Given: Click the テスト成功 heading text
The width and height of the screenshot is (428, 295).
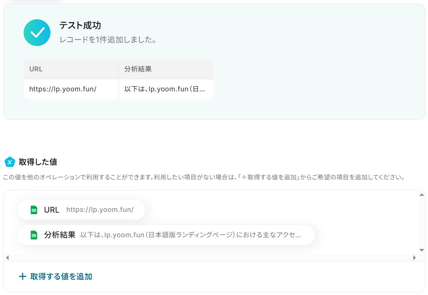Looking at the screenshot, I should (80, 25).
